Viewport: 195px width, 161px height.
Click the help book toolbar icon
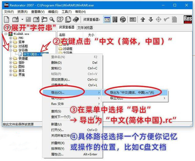(x=76, y=20)
